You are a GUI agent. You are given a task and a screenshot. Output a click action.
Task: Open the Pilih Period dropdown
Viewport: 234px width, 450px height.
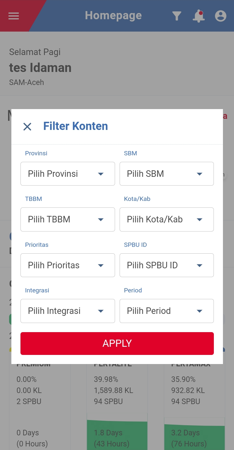click(x=167, y=311)
